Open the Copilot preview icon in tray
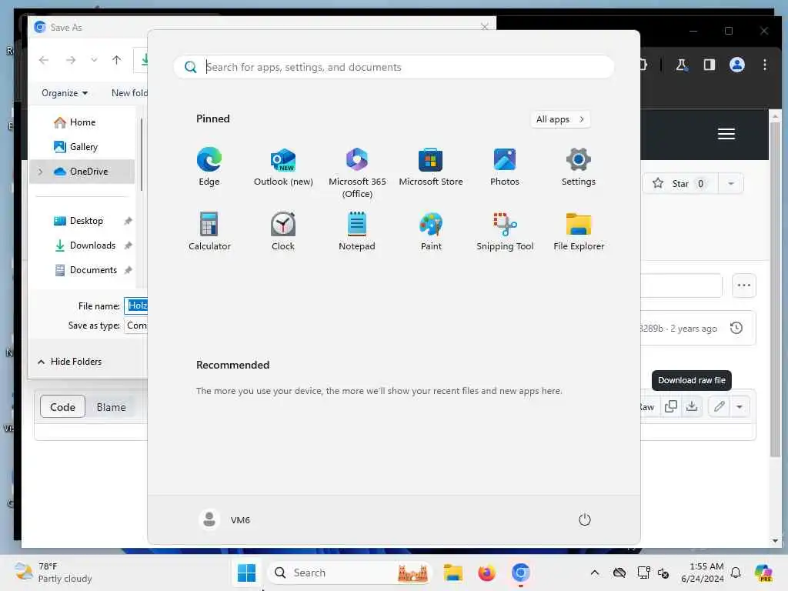The width and height of the screenshot is (788, 591). 763,573
